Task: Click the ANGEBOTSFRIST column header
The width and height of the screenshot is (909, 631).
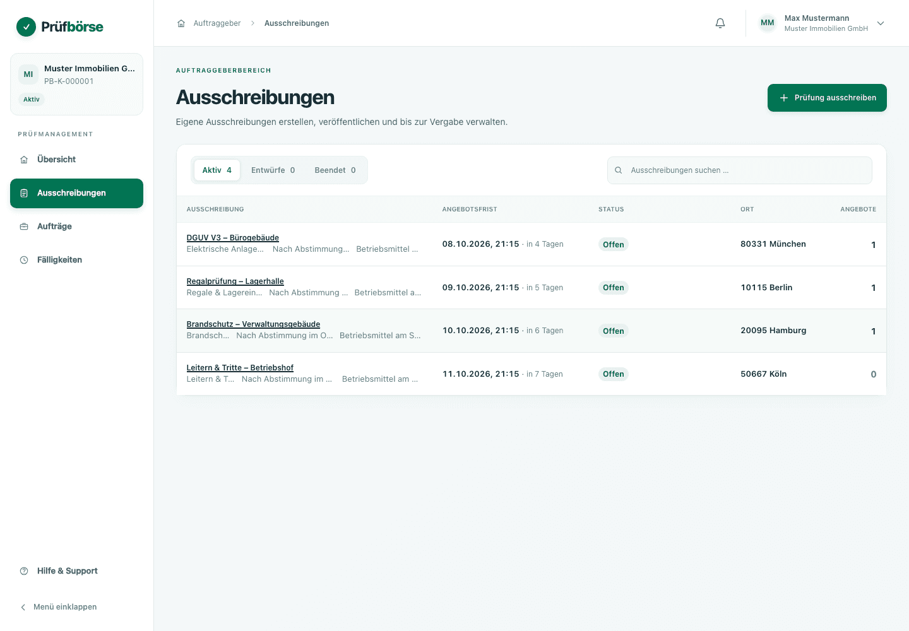Action: click(x=470, y=209)
